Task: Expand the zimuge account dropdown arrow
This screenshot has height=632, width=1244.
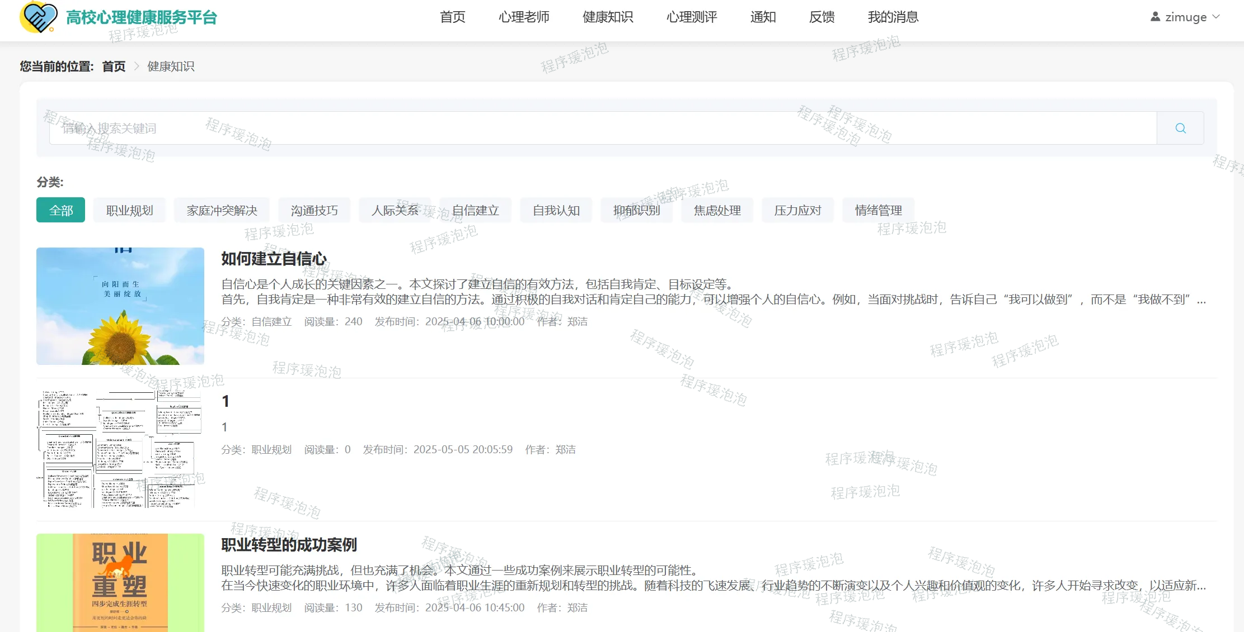Action: point(1216,17)
